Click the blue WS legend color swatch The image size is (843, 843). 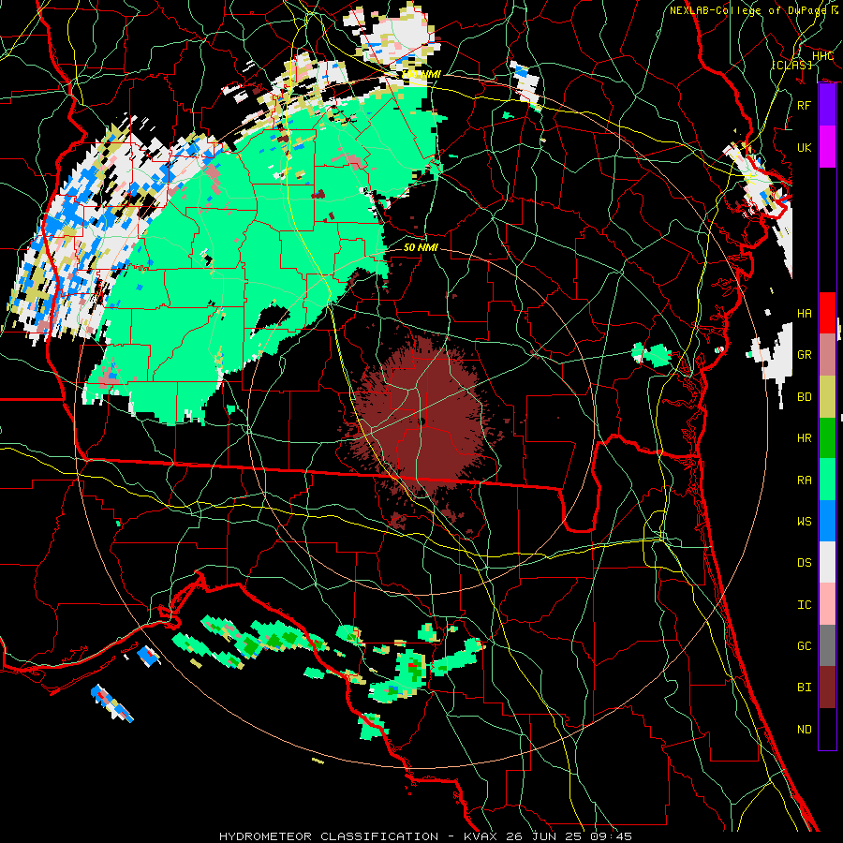click(827, 521)
